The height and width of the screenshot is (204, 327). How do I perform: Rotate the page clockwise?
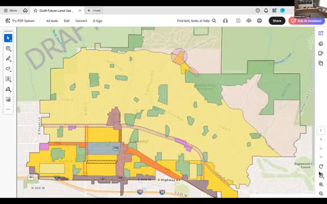tap(321, 167)
